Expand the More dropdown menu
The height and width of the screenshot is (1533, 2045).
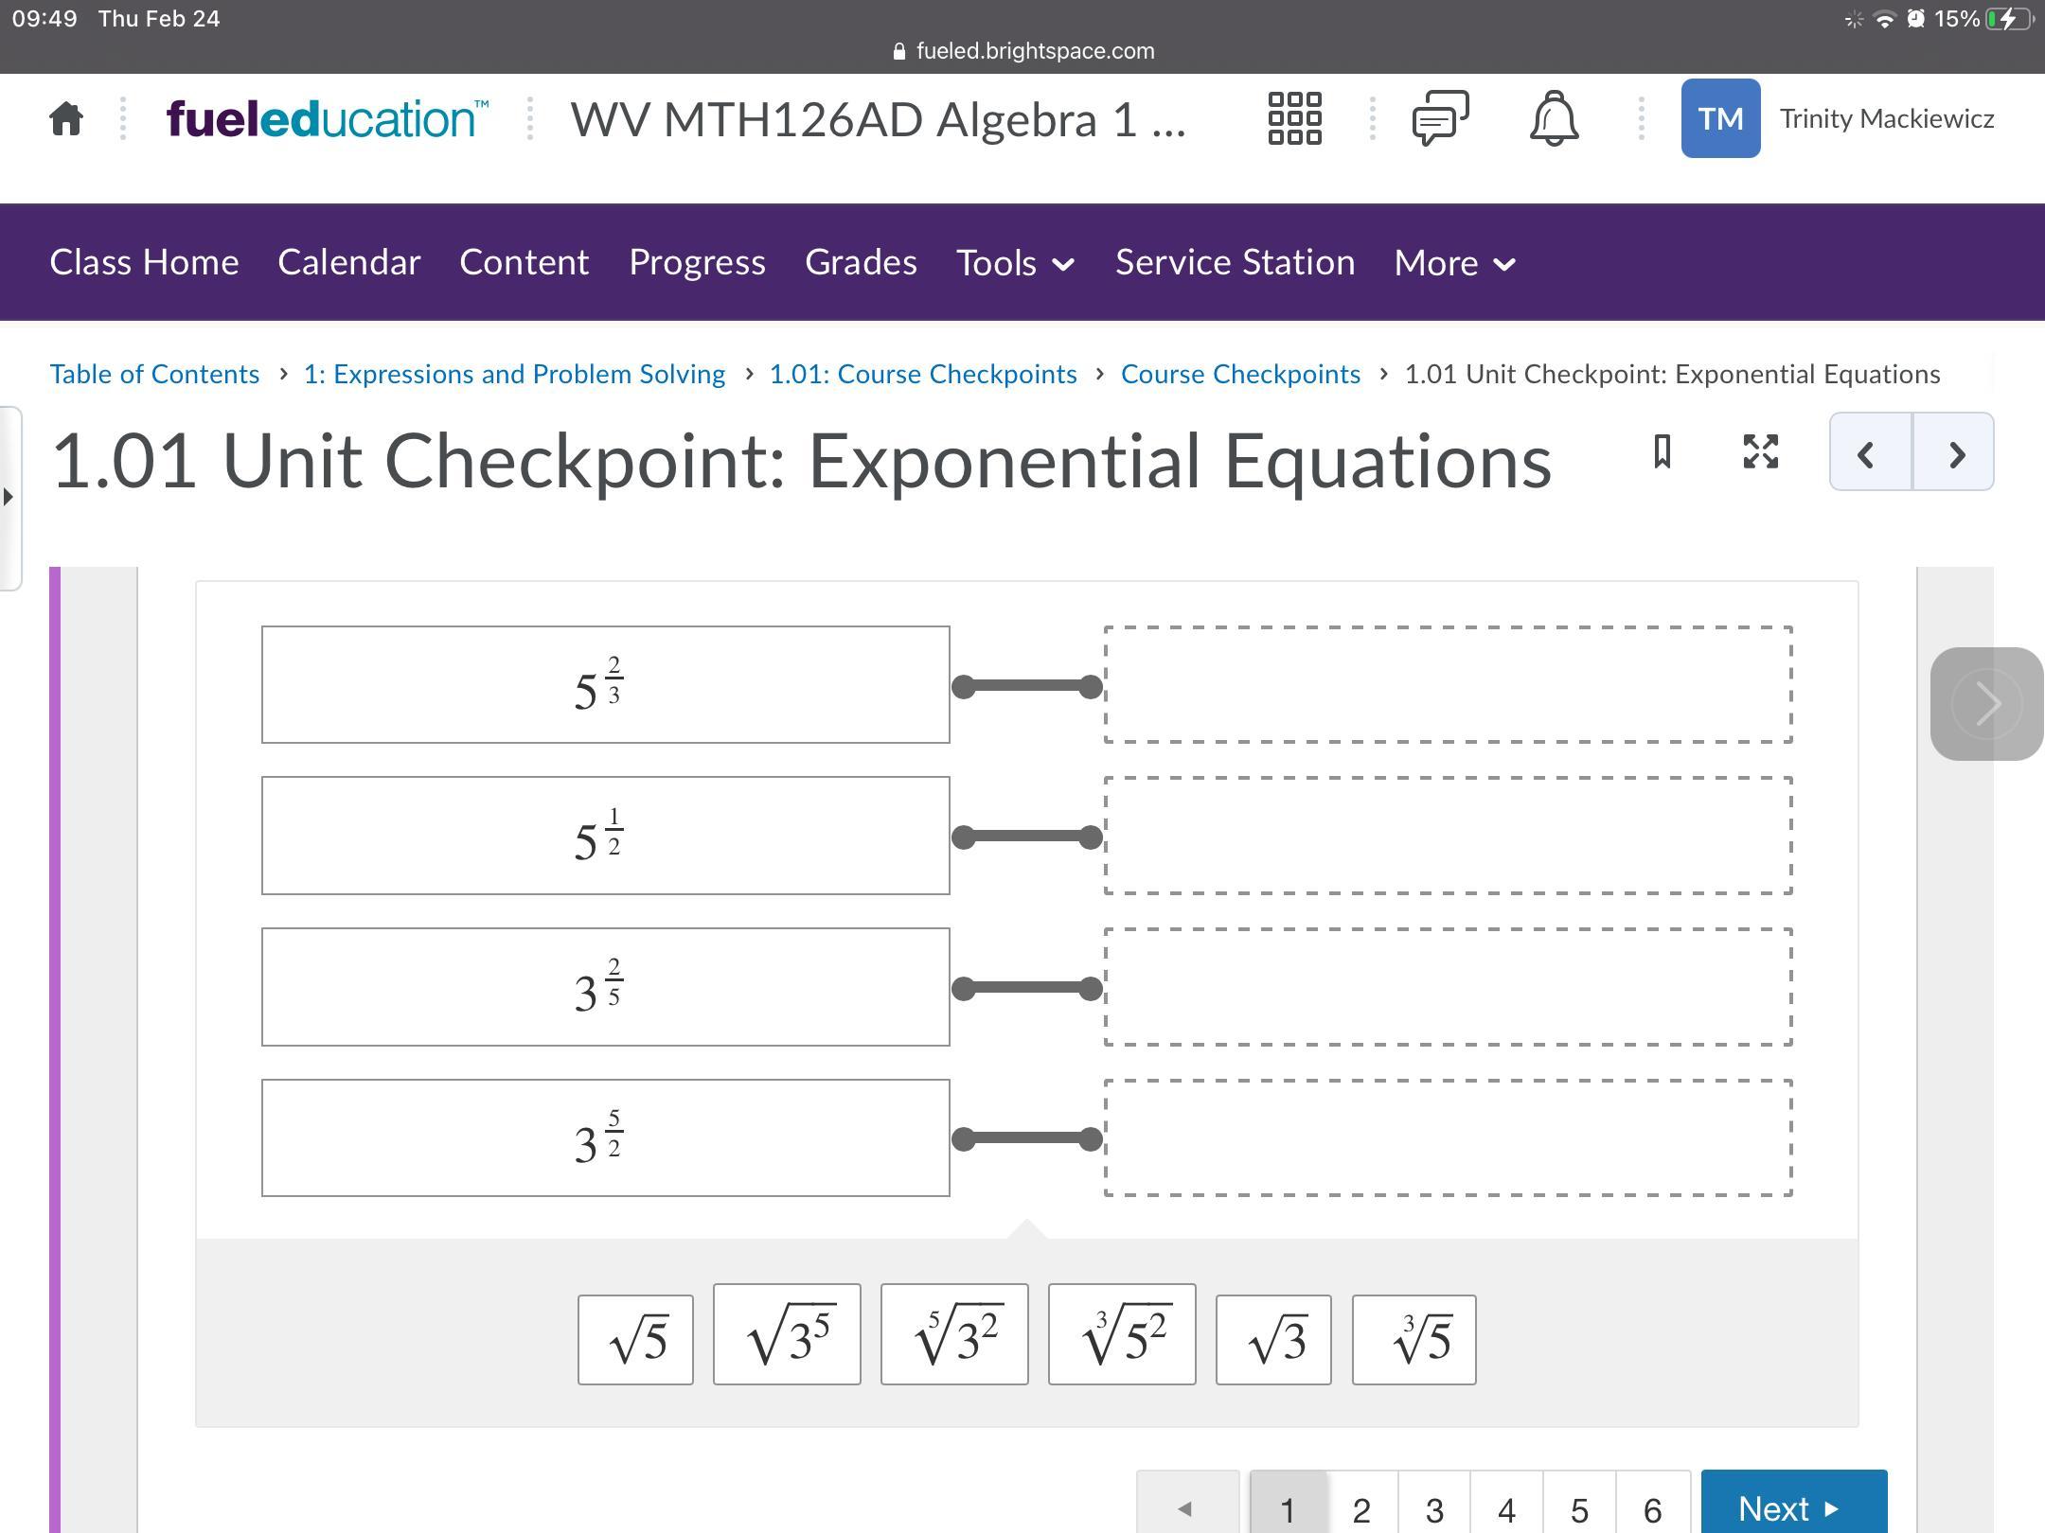[x=1455, y=263]
